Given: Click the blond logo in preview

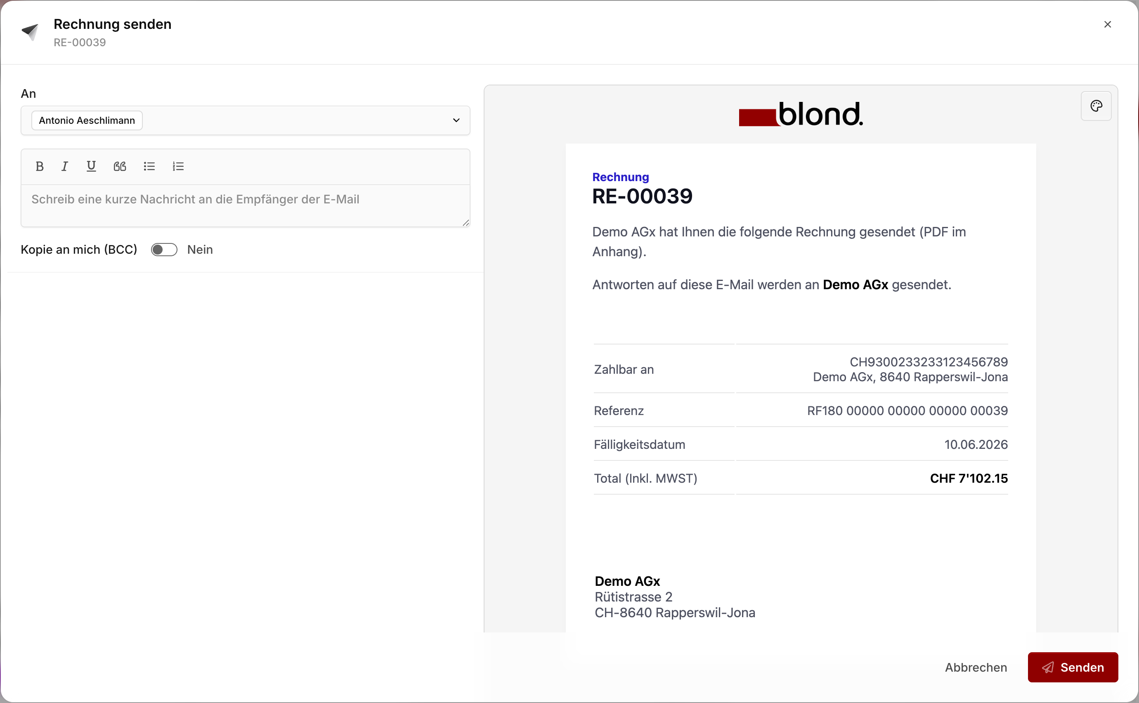Looking at the screenshot, I should click(x=801, y=114).
